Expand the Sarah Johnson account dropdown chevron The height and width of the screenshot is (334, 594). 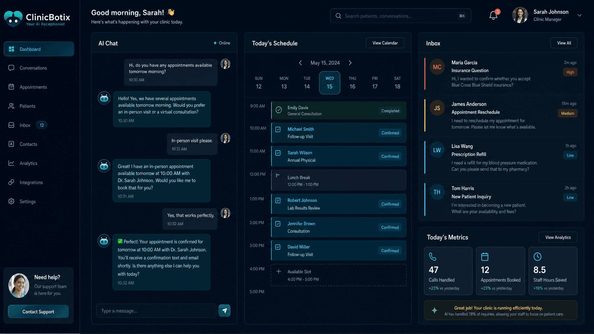pos(579,15)
